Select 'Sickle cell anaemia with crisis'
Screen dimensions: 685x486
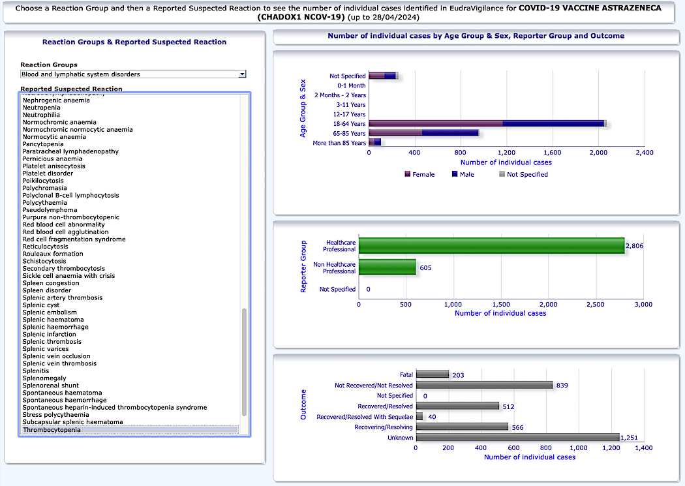[68, 276]
